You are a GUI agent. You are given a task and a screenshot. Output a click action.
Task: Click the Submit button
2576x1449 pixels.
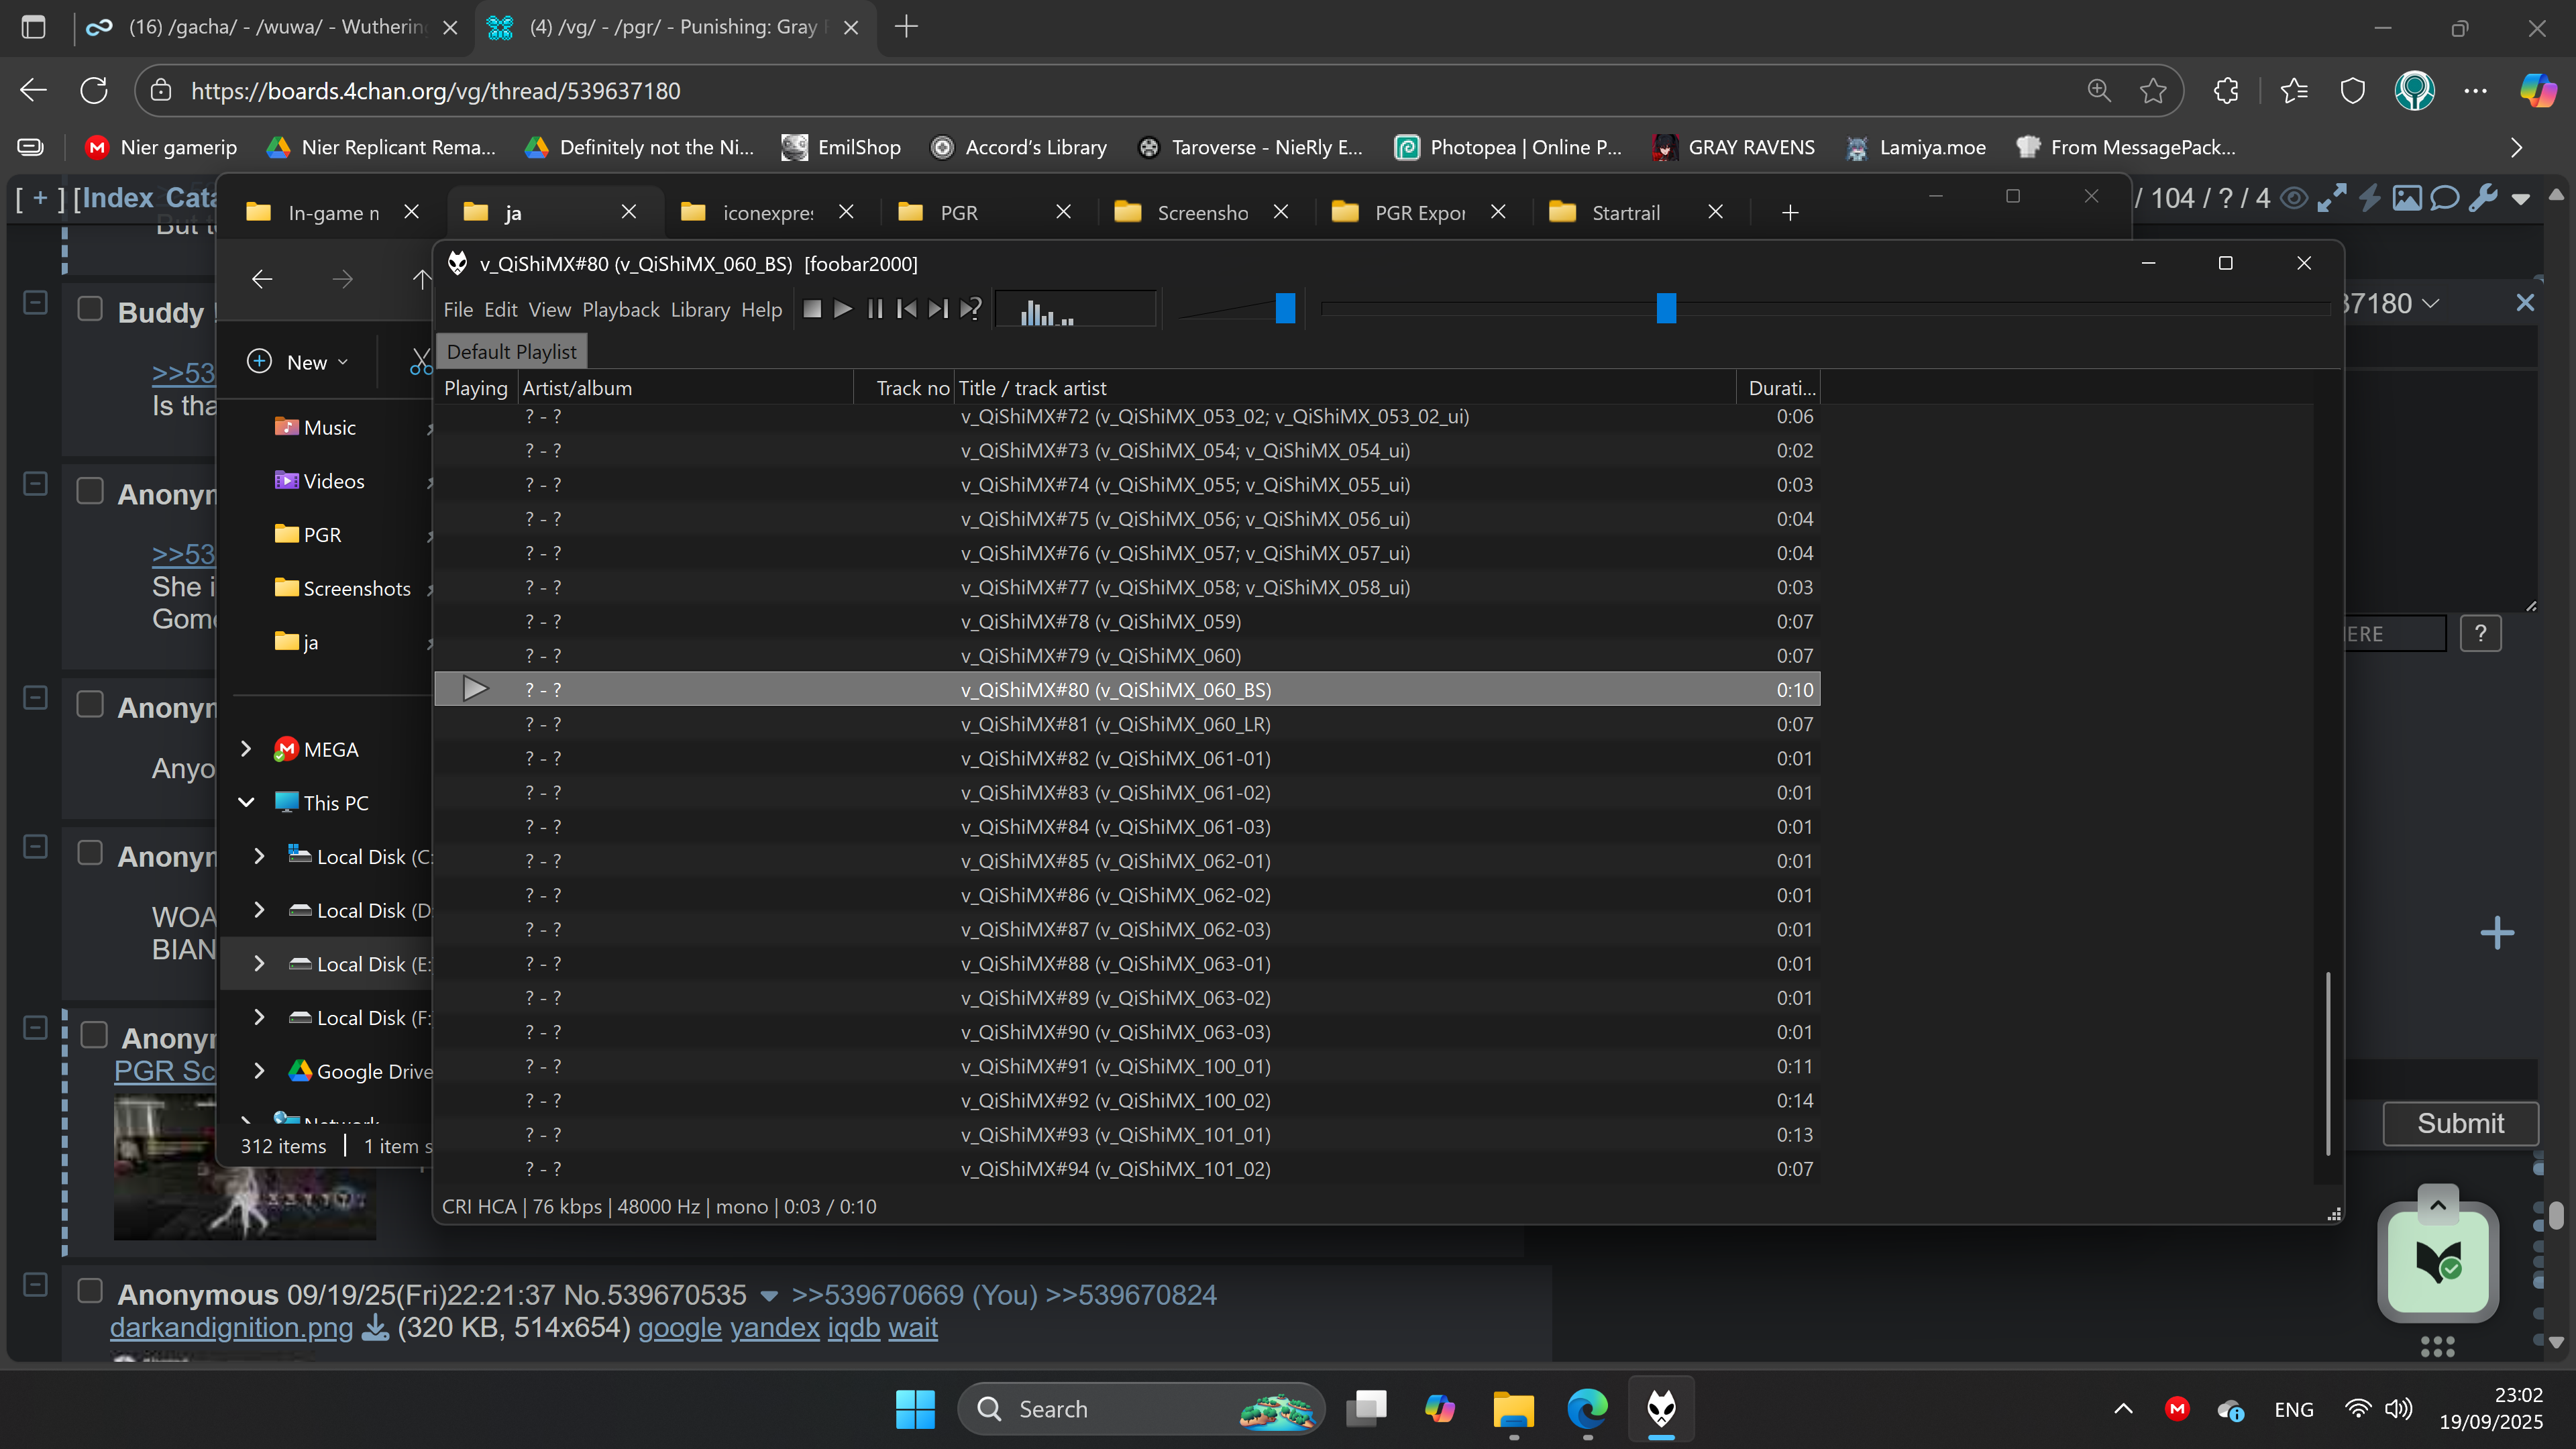tap(2460, 1123)
